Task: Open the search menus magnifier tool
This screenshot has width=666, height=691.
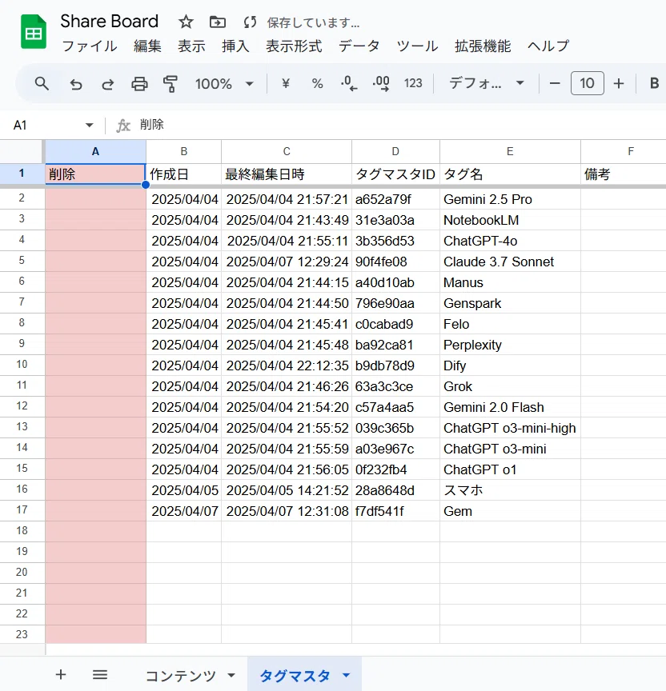Action: point(42,83)
